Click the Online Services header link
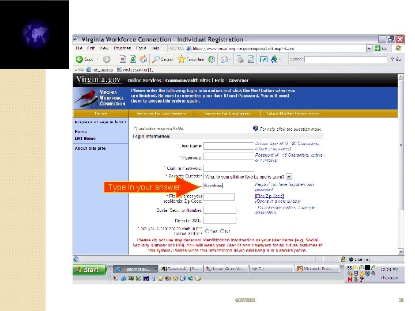 tap(144, 81)
